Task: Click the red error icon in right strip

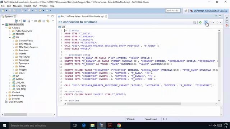Action: (x=227, y=25)
